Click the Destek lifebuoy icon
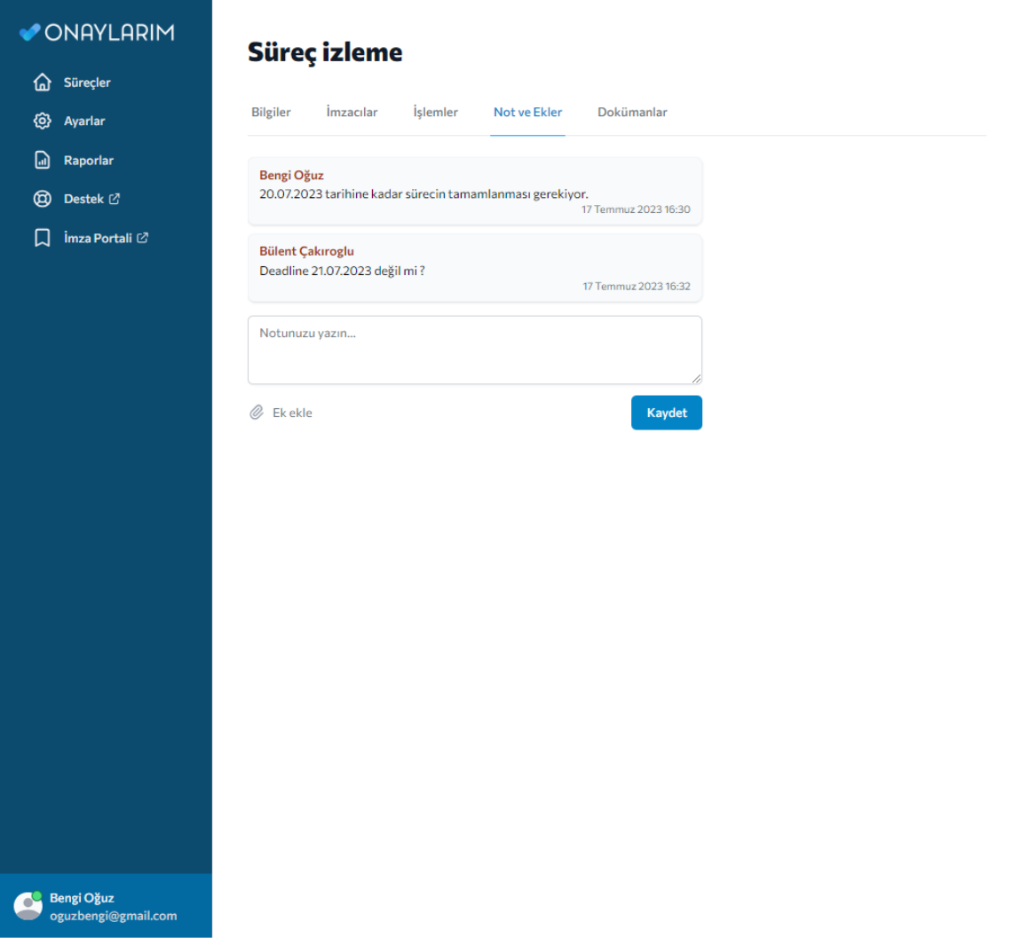The image size is (1021, 938). click(x=42, y=200)
